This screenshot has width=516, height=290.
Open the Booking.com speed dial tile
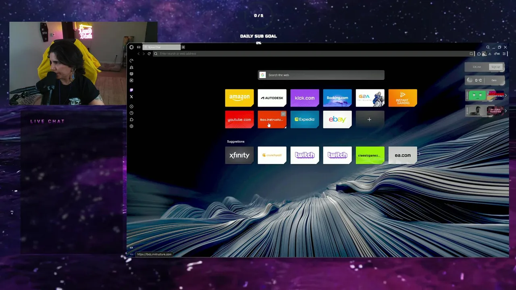point(337,98)
